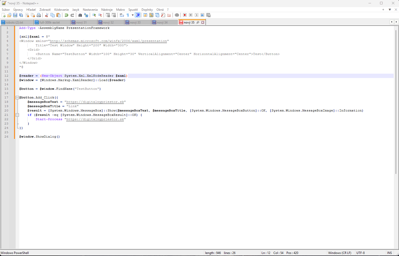Toggle the word wrap toolbar button
399x256 pixels.
pyautogui.click(x=122, y=15)
